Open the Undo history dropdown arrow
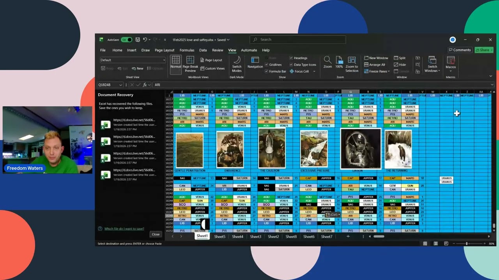Screen dimensions: 499x280 [150, 40]
